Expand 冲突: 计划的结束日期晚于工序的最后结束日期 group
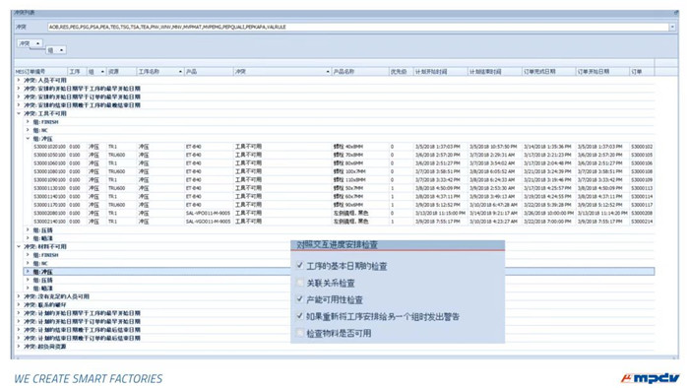Viewport: 689px width, 388px height. [x=19, y=330]
